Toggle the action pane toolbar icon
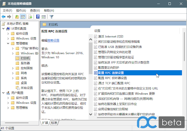Viewport: 187px width, 131px height. pyautogui.click(x=43, y=17)
